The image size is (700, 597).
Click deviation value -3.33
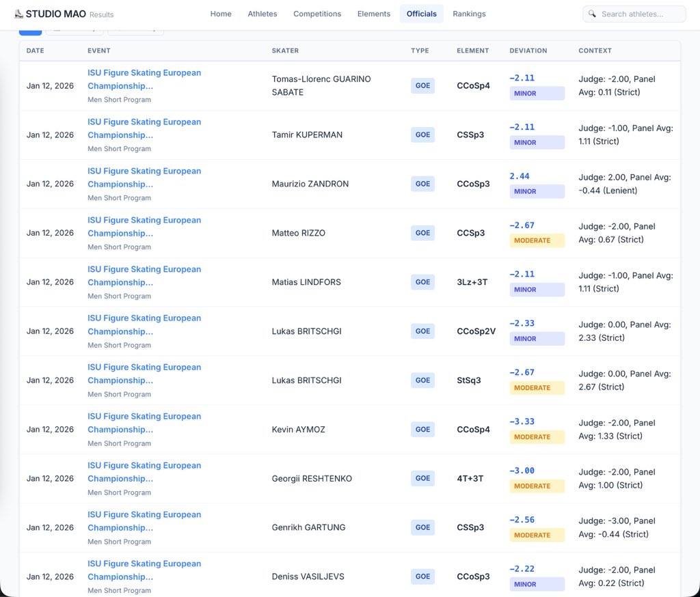[x=522, y=421]
